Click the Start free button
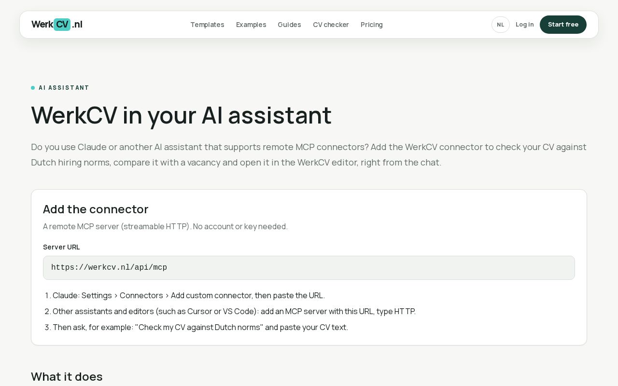618x386 pixels. pos(563,25)
